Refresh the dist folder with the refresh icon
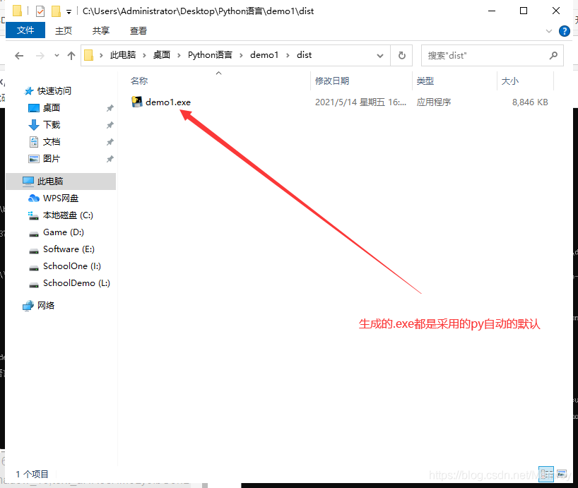This screenshot has width=578, height=488. pyautogui.click(x=401, y=55)
